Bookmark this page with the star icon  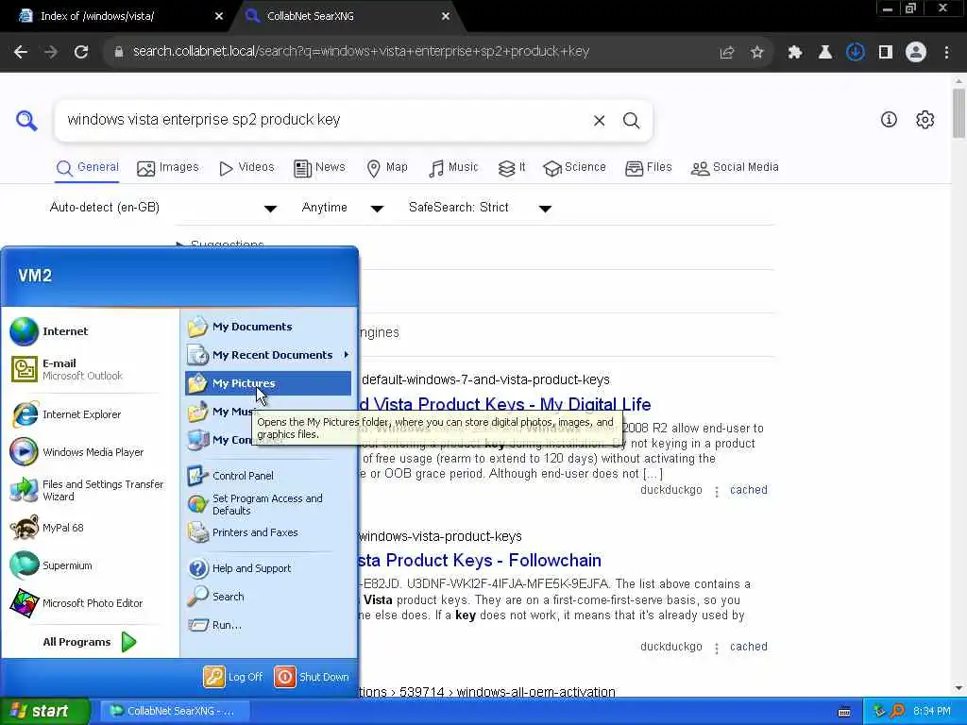(757, 53)
